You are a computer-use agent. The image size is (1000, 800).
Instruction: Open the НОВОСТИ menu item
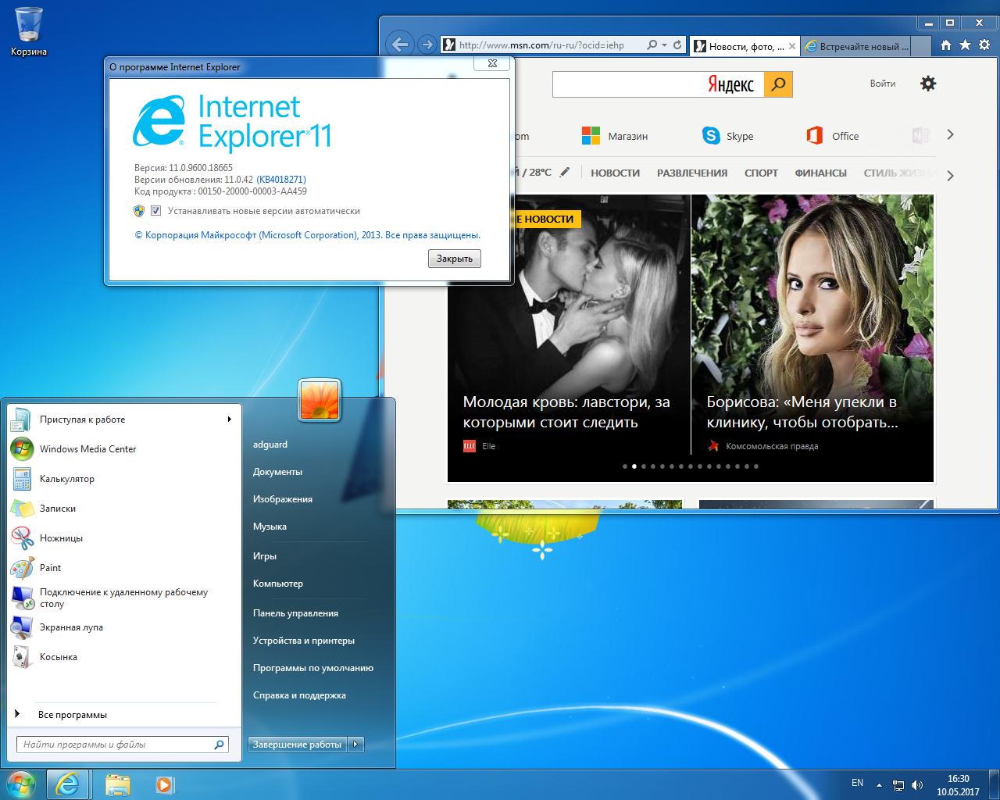615,173
